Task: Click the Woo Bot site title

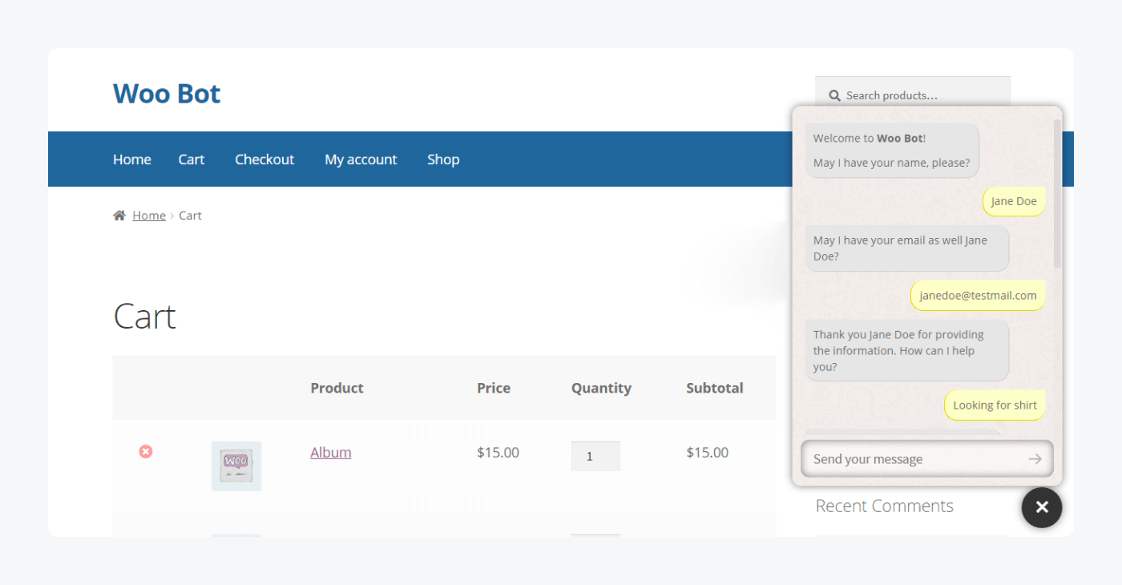Action: (x=166, y=94)
